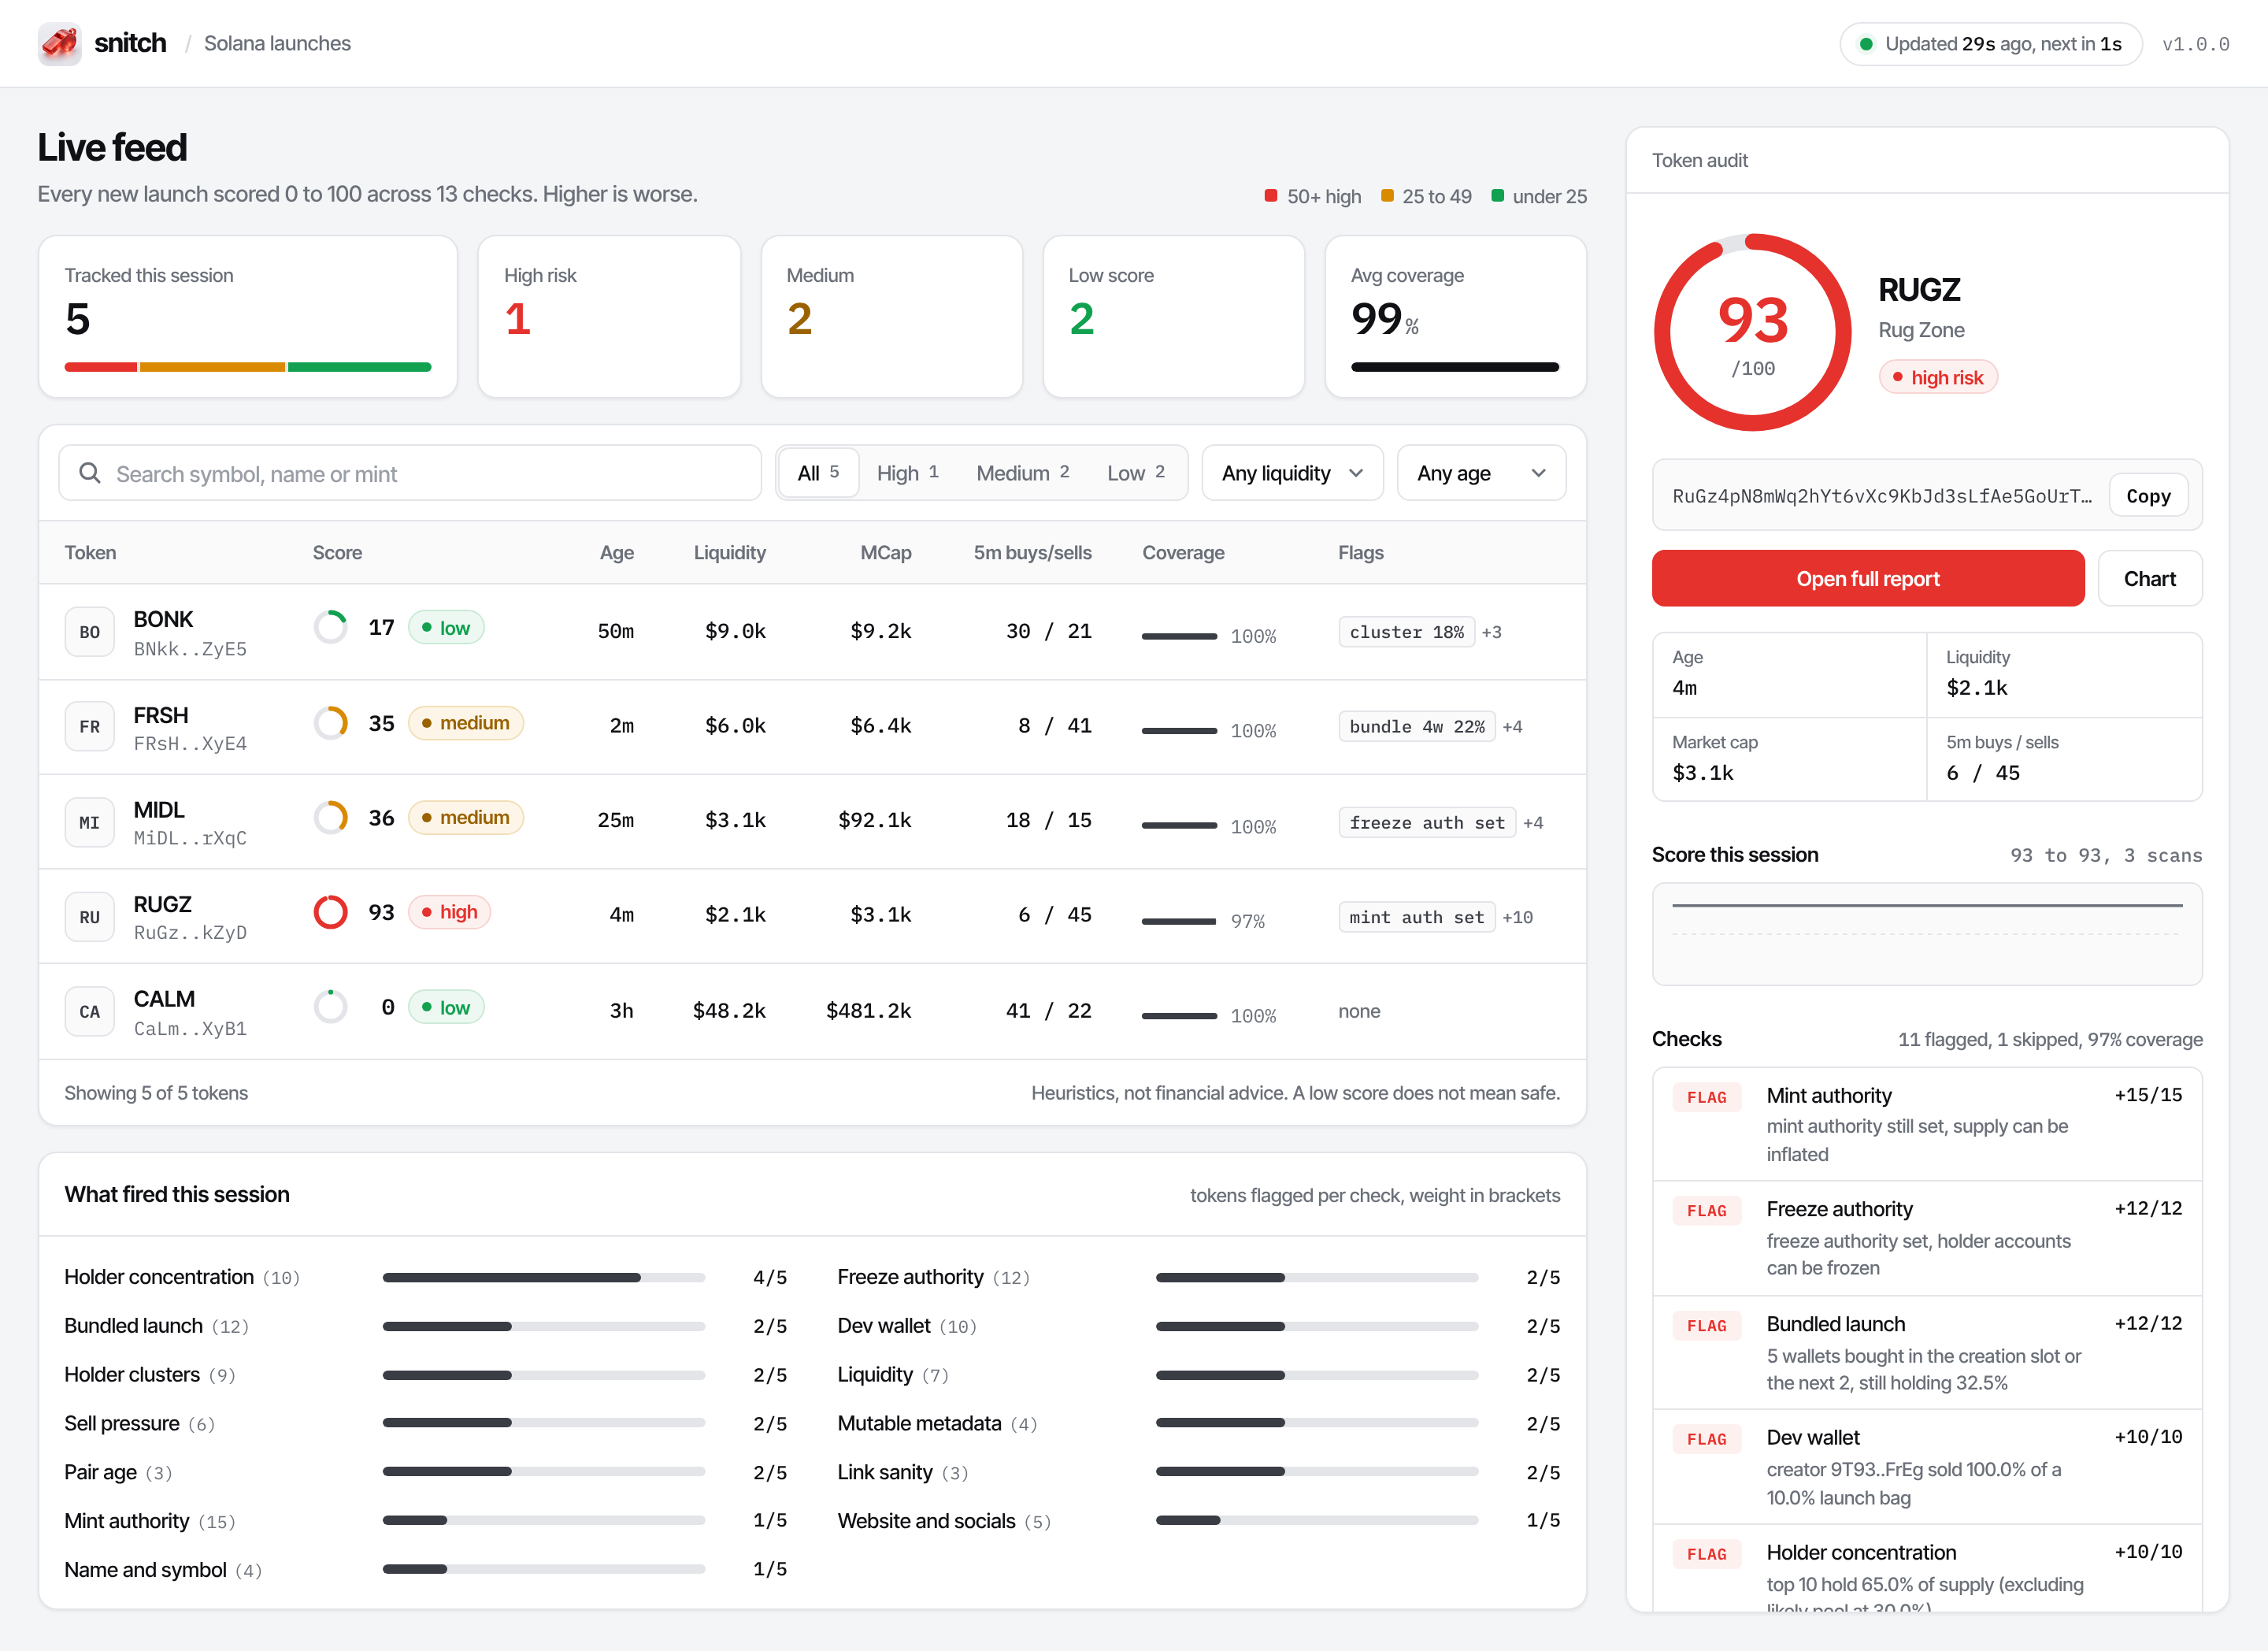The height and width of the screenshot is (1651, 2268).
Task: Click the mint auth set flag chip
Action: click(x=1417, y=917)
